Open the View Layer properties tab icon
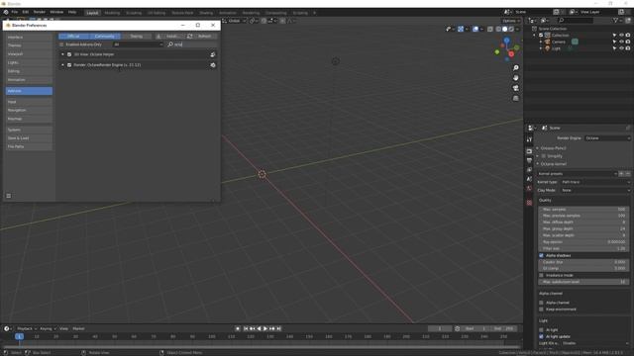The image size is (634, 356). (x=529, y=170)
